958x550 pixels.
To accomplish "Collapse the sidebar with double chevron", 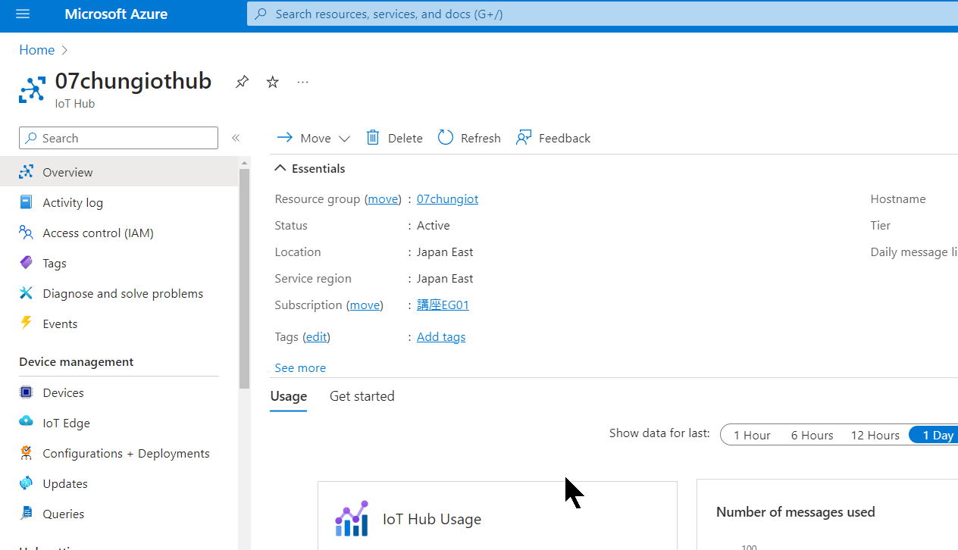I will tap(236, 138).
